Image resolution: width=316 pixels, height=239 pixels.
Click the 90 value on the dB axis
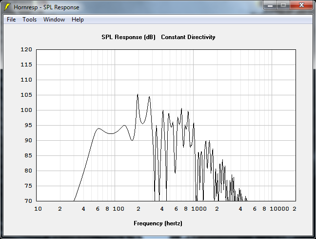pos(28,140)
